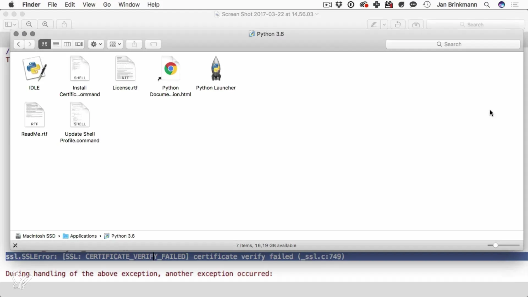528x297 pixels.
Task: Open the Edit menu
Action: 70,4
